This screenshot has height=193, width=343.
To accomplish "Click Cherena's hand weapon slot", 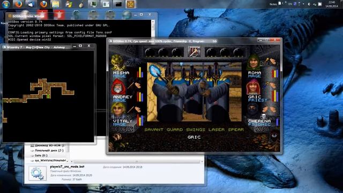I will point(269,109).
